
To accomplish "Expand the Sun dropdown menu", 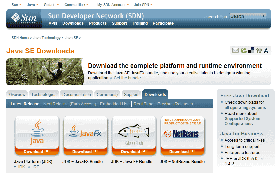I will point(17,5).
